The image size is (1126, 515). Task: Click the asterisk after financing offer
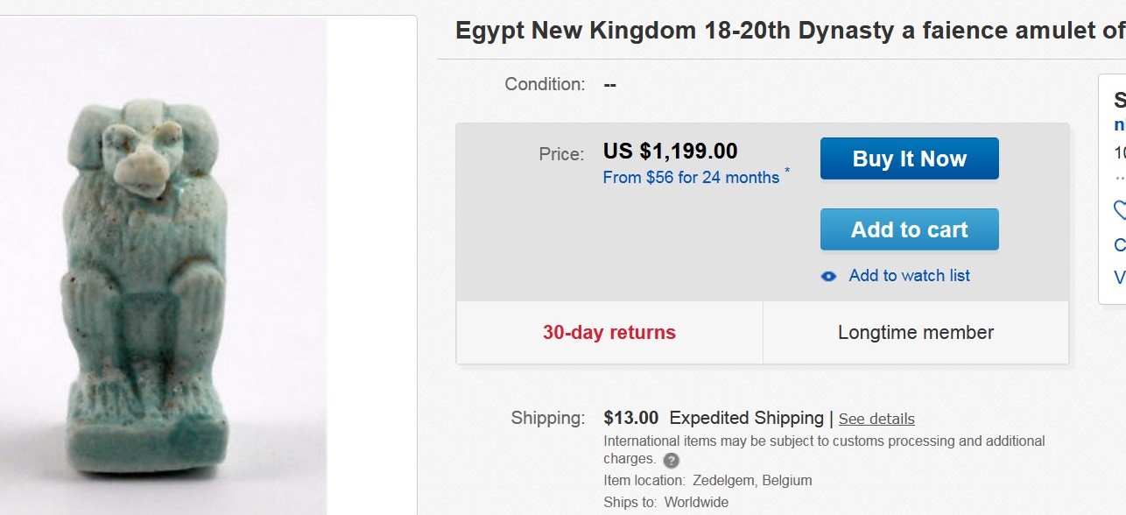[x=787, y=171]
